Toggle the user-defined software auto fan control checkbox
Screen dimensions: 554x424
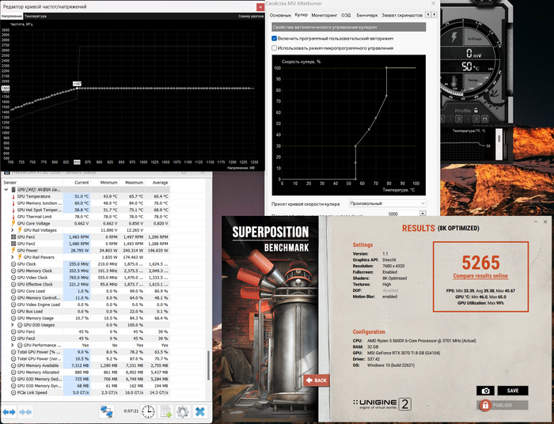pos(274,38)
